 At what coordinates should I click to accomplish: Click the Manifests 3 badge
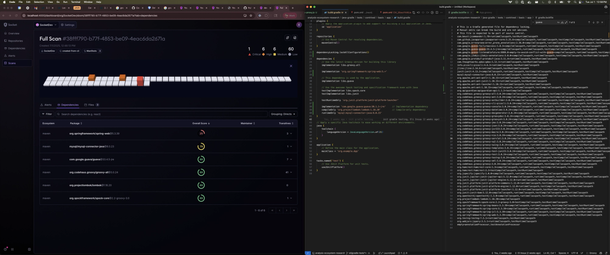[92, 51]
